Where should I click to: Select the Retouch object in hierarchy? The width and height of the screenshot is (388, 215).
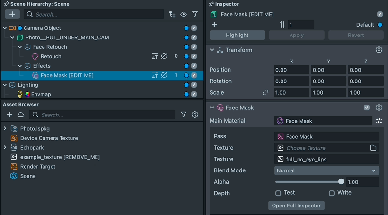point(51,56)
